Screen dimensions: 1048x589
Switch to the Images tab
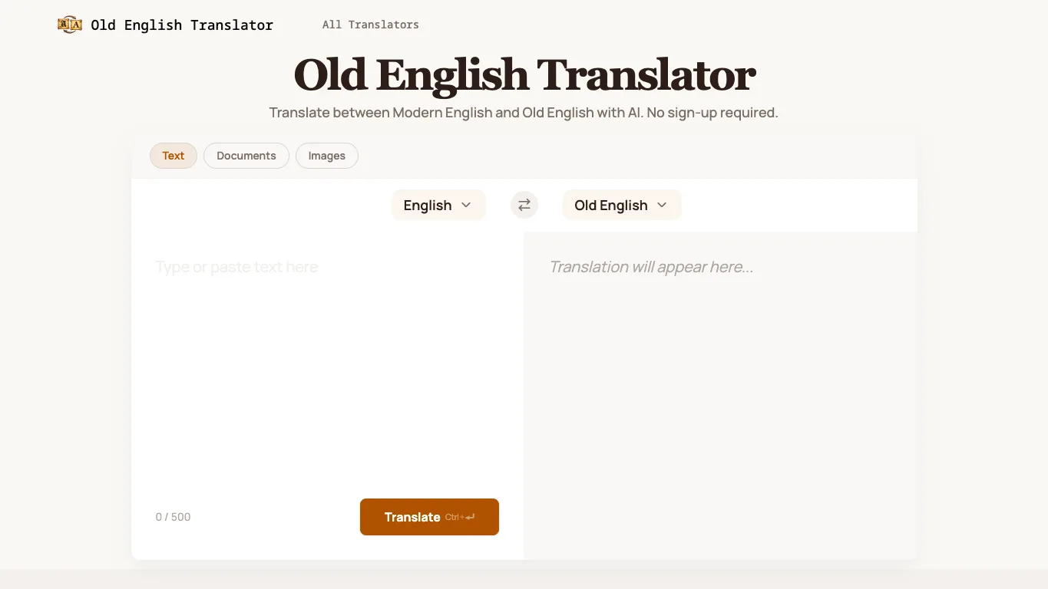coord(327,156)
